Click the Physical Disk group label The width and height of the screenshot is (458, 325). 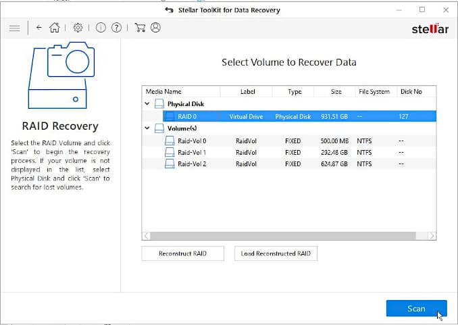(x=186, y=104)
